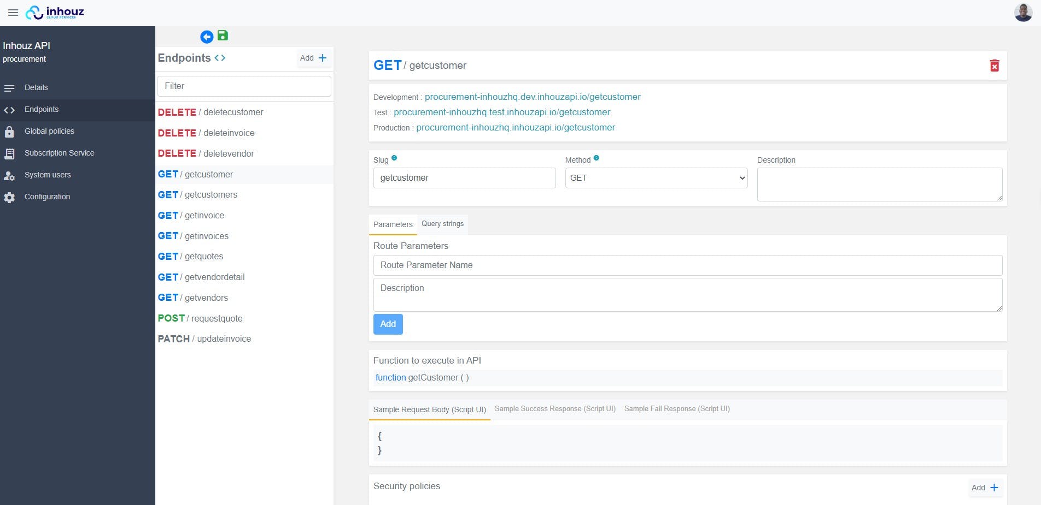Open the Test URL link

click(x=502, y=112)
